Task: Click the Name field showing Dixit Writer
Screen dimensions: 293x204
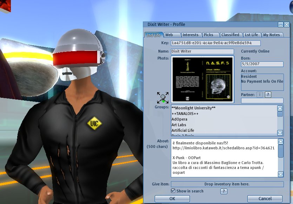Action: click(202, 51)
